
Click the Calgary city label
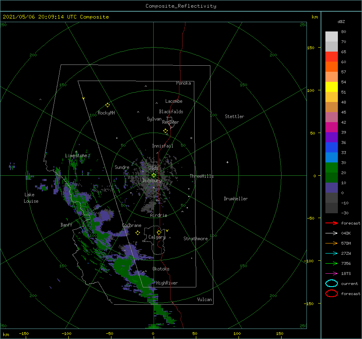[x=157, y=237]
